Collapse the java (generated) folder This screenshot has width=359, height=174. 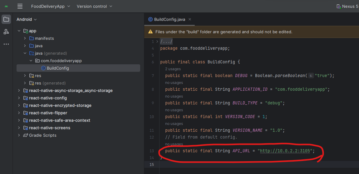click(25, 53)
